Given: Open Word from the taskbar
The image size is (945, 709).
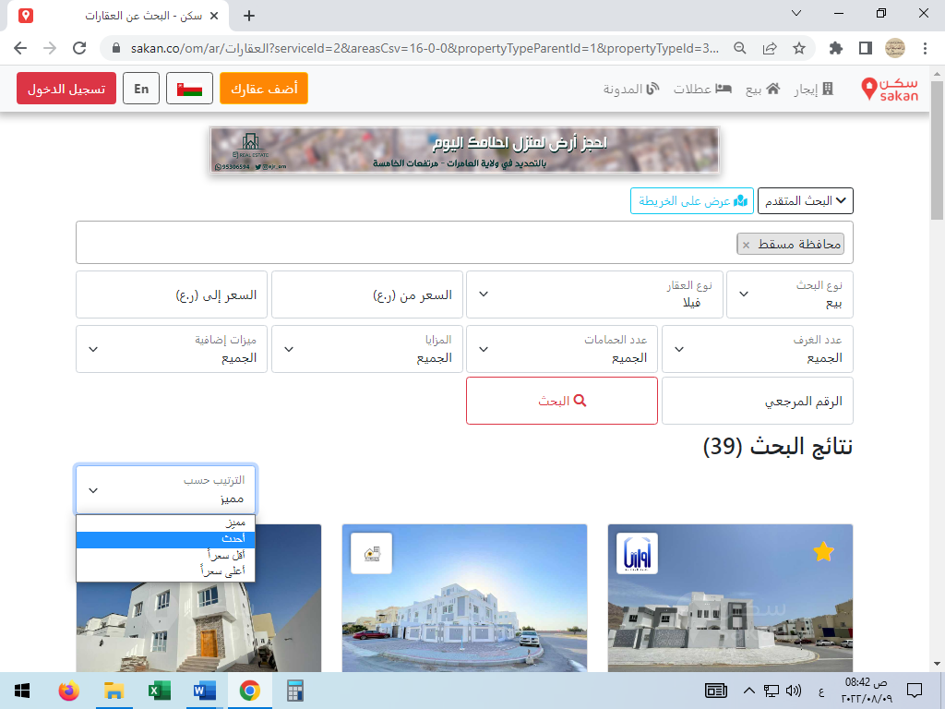Looking at the screenshot, I should coord(204,691).
